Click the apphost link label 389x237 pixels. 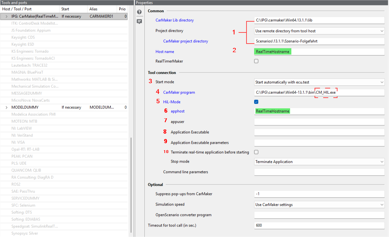tap(177, 111)
